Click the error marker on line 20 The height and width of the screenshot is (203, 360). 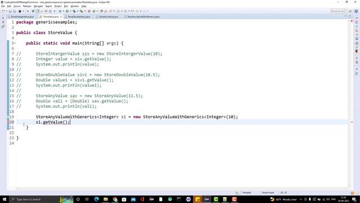8,122
